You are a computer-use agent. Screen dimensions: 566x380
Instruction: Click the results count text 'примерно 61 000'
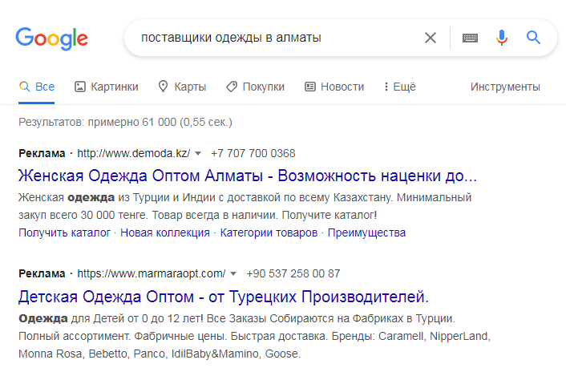pos(132,123)
